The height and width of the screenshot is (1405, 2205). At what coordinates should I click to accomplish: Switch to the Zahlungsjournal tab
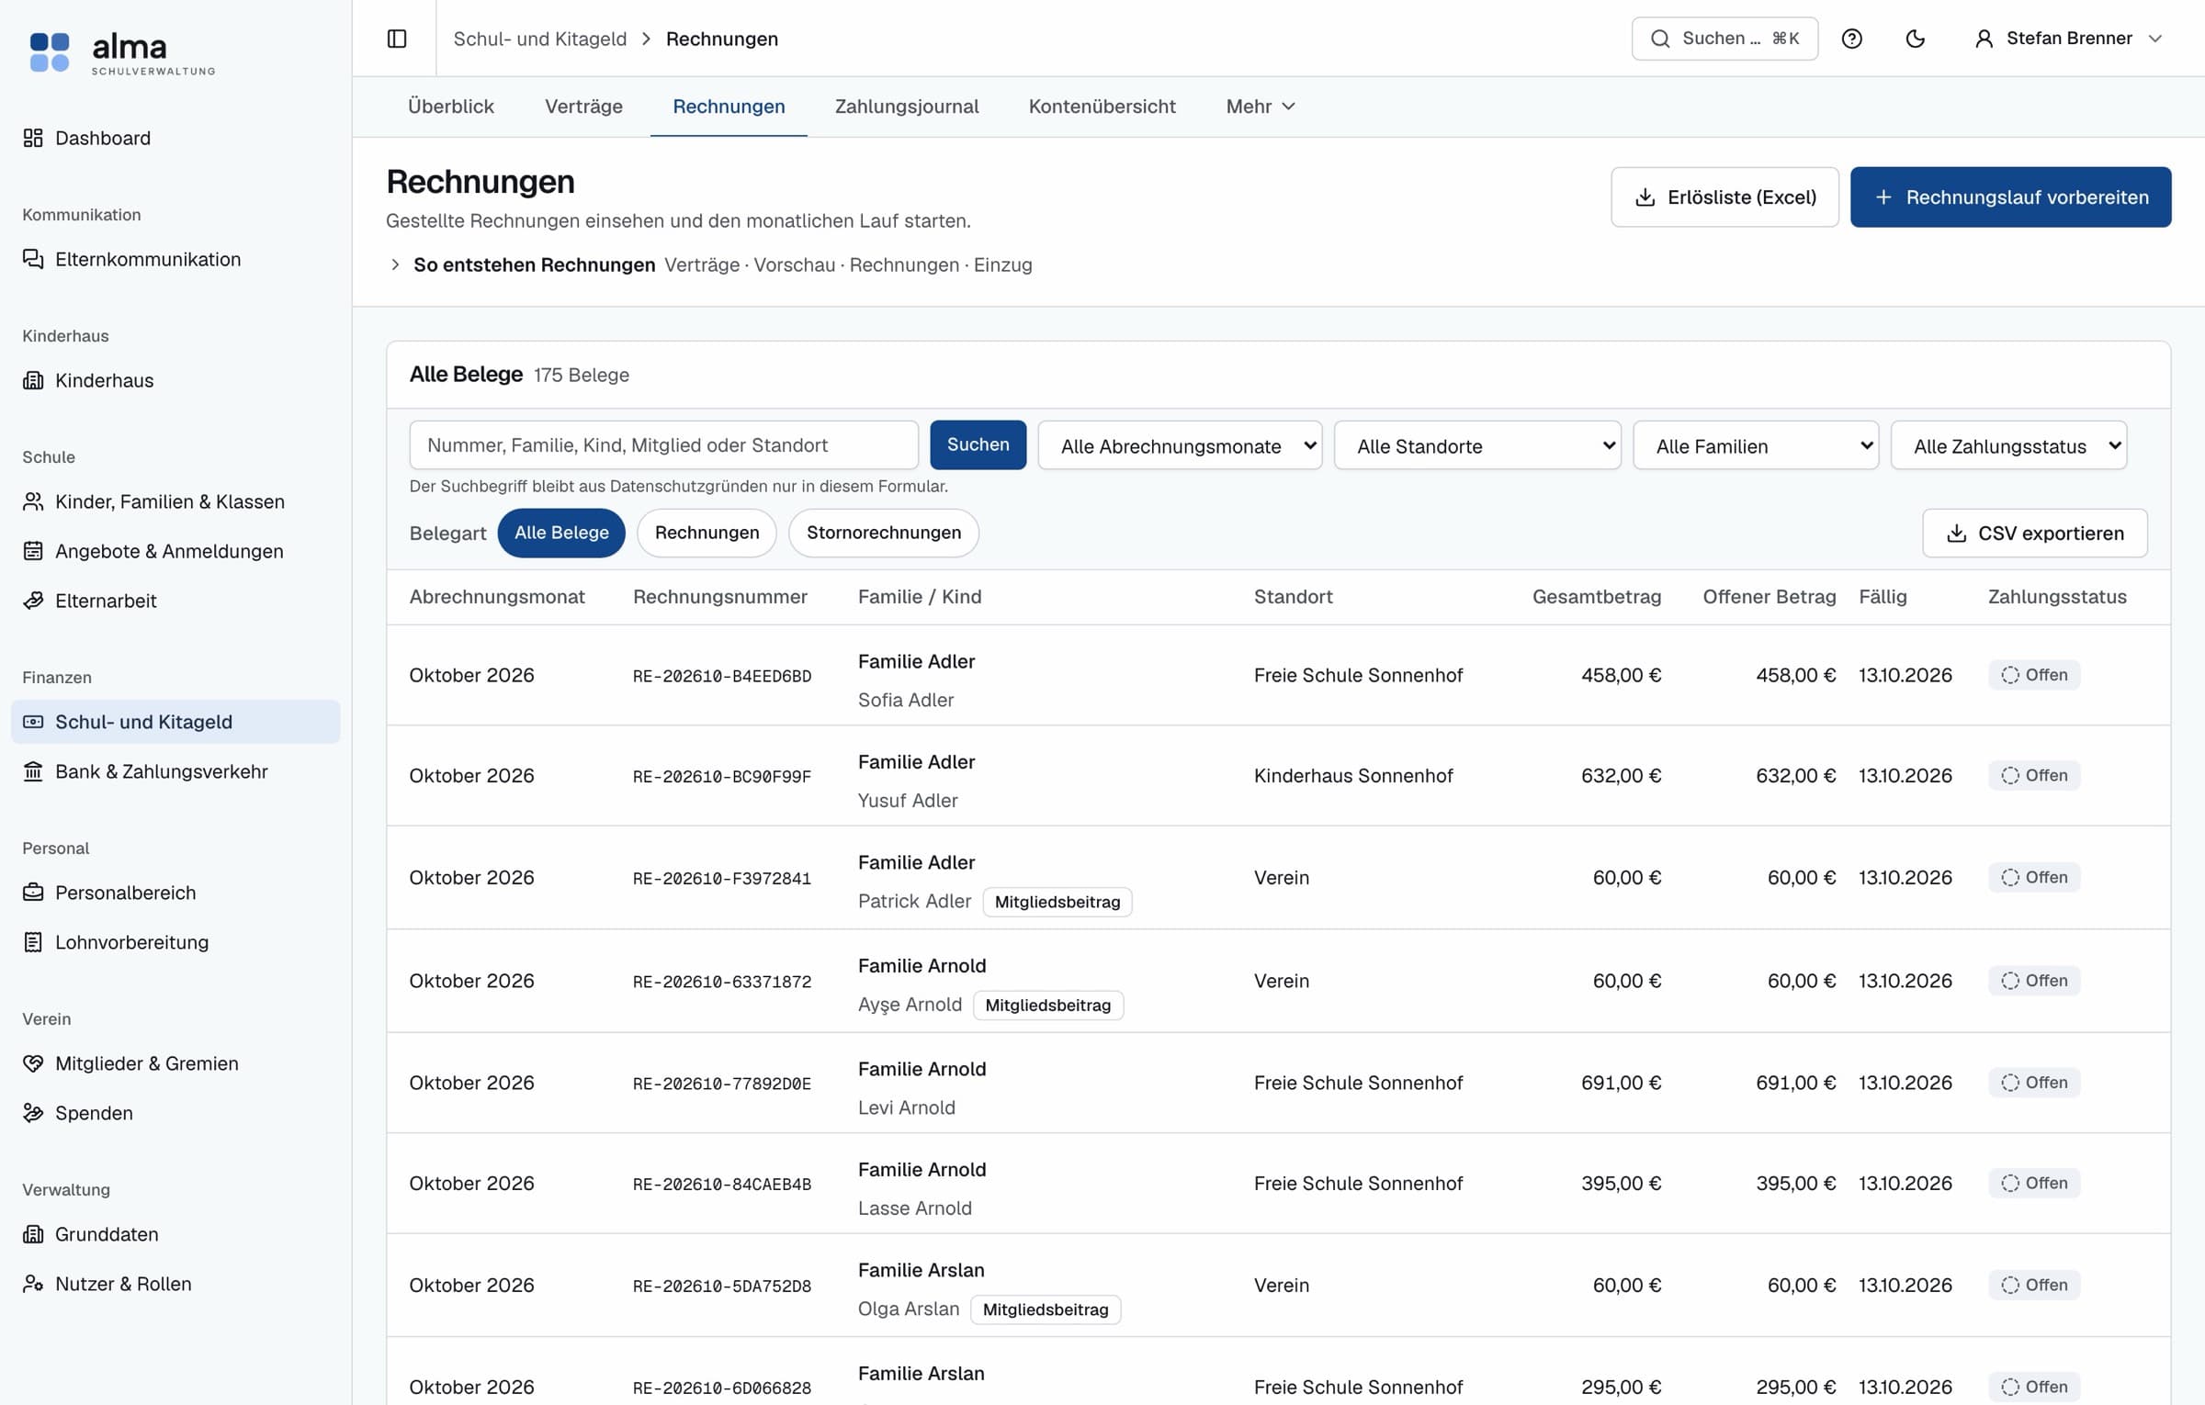(907, 107)
